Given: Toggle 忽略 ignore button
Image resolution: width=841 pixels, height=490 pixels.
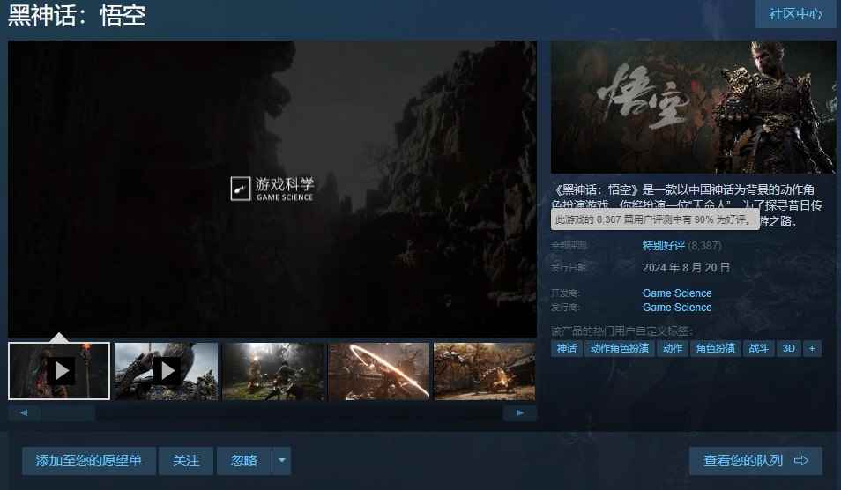Looking at the screenshot, I should [x=244, y=460].
